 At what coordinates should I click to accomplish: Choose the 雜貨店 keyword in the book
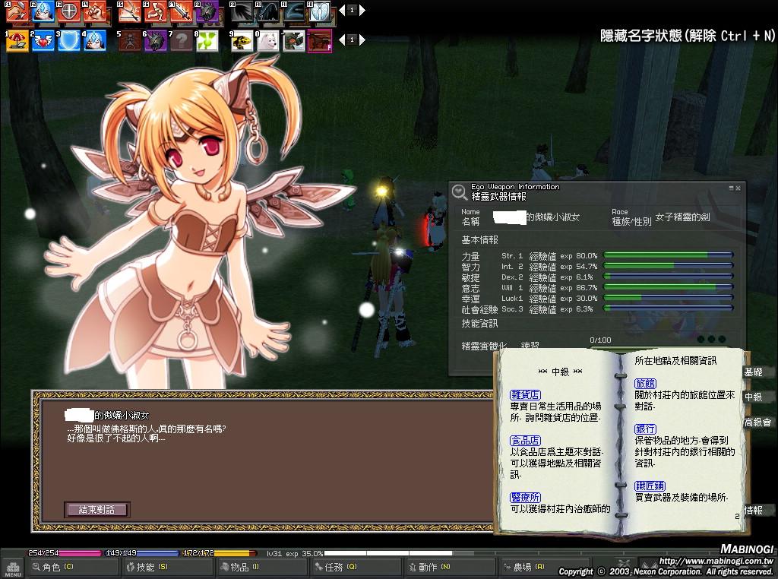(x=526, y=395)
